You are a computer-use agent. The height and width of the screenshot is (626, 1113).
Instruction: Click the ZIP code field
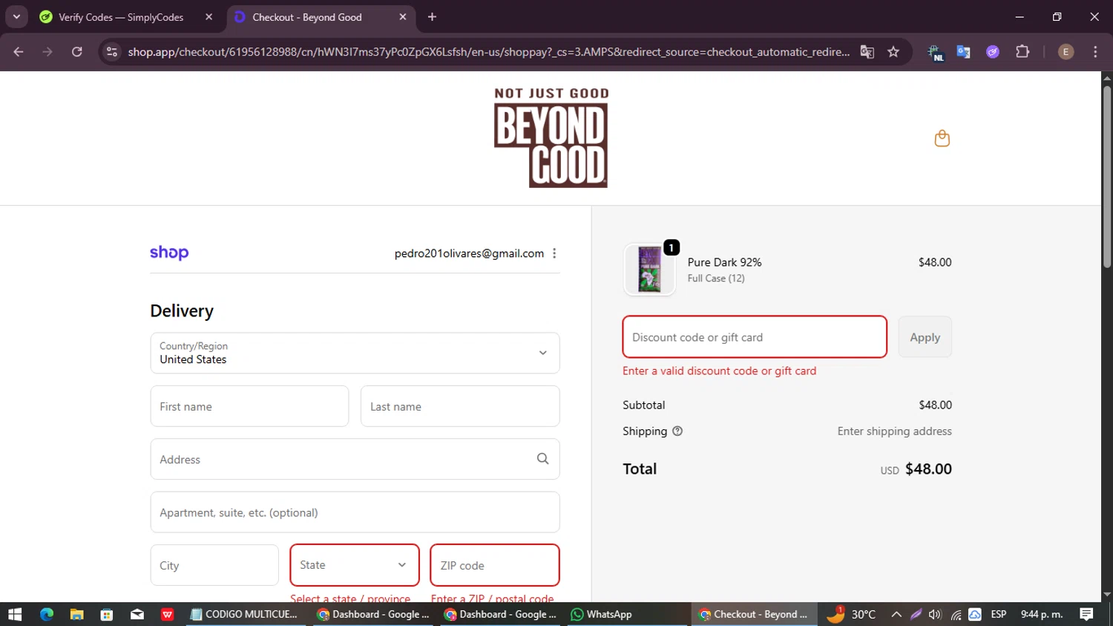pos(495,565)
